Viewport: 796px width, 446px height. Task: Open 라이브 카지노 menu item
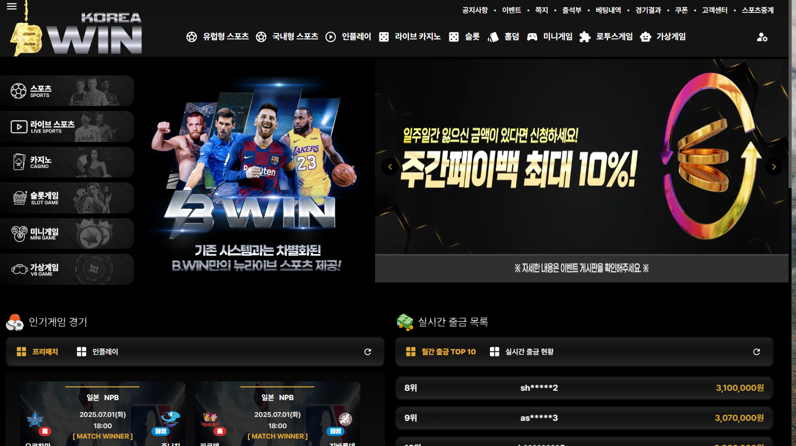[410, 37]
